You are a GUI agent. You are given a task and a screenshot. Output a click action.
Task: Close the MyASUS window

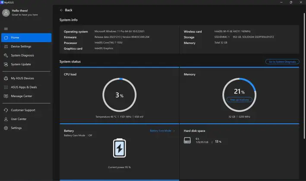pos(301,2)
